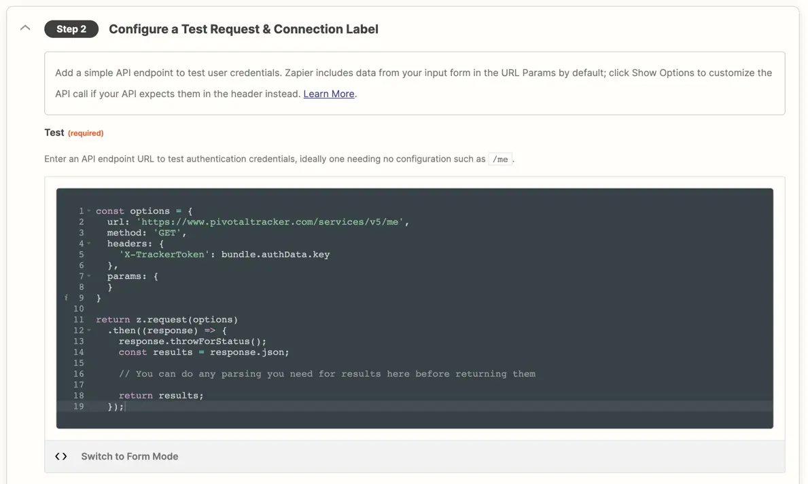Screen dimensions: 808x484
Task: Fold params block at line 7
Action: tap(88, 276)
